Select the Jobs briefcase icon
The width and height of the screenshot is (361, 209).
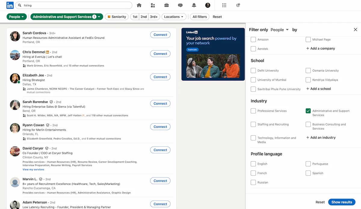pos(166,5)
